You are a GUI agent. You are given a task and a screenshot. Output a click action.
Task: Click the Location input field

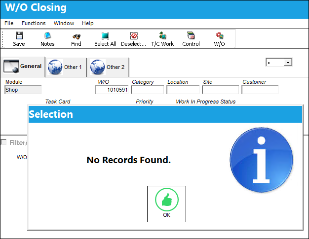coord(183,90)
